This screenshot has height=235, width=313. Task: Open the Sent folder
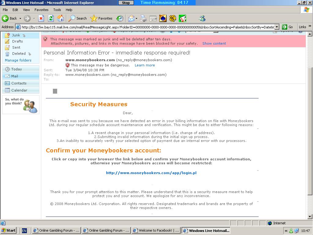click(x=16, y=47)
